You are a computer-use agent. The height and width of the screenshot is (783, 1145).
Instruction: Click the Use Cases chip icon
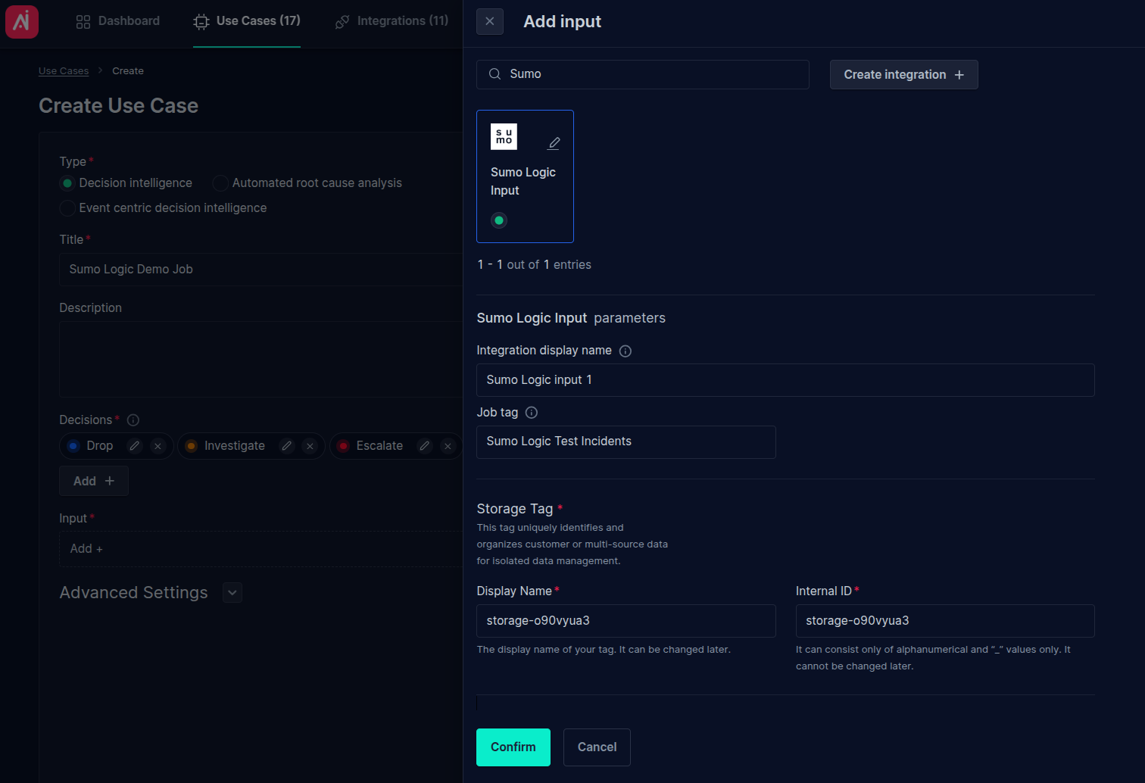[x=201, y=22]
